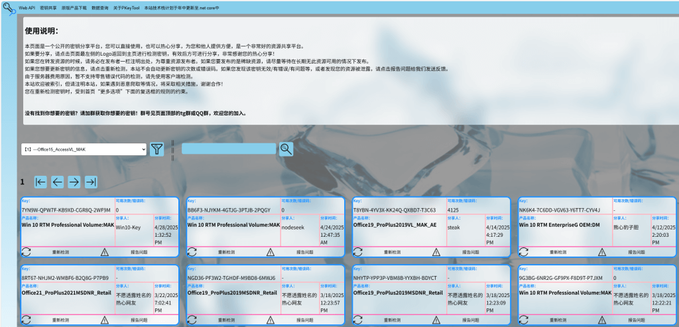679x327 pixels.
Task: Apply the product filter funnel icon
Action: [x=156, y=149]
